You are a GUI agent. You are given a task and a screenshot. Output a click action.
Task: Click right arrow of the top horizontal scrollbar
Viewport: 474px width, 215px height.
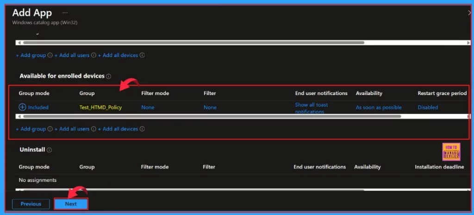pos(468,43)
